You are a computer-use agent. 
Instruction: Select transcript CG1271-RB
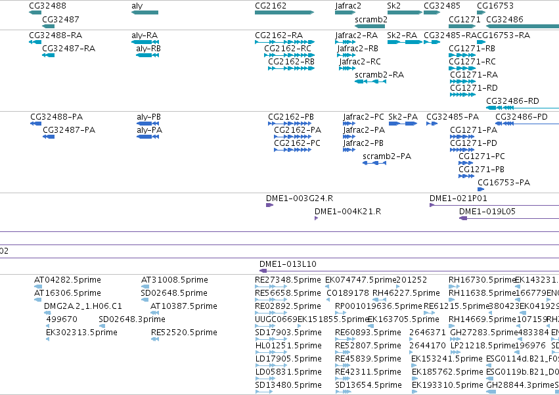462,55
